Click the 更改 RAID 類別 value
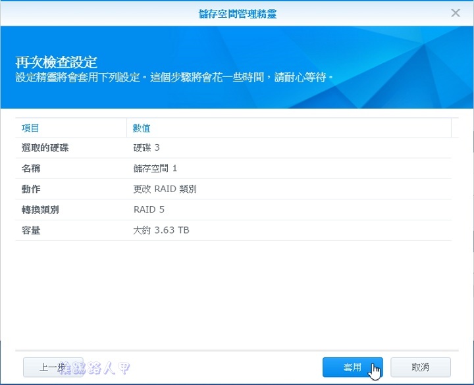The height and width of the screenshot is (385, 474). click(x=165, y=189)
